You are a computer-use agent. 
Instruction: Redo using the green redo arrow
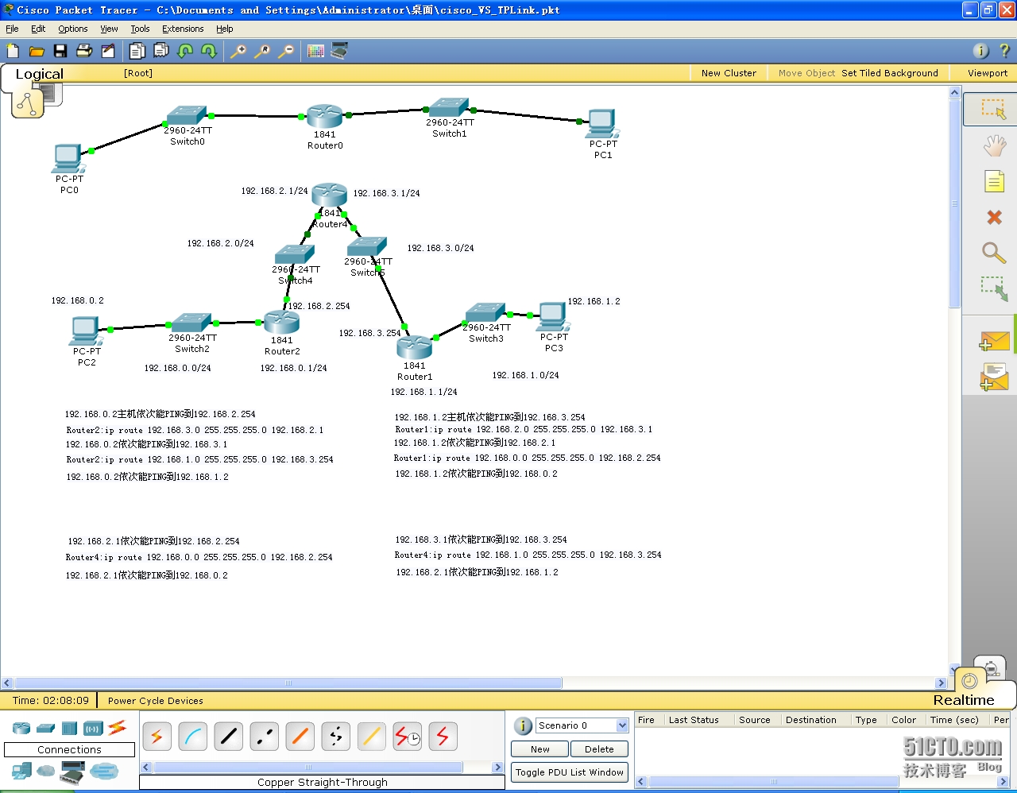tap(209, 51)
